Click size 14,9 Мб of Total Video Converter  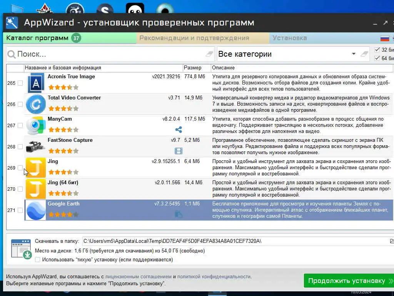(x=193, y=98)
